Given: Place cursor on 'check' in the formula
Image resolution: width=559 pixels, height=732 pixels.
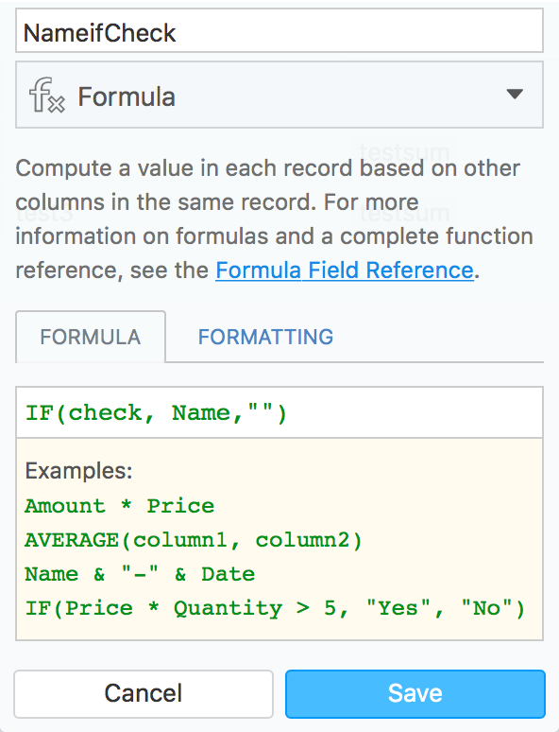Looking at the screenshot, I should pyautogui.click(x=106, y=413).
